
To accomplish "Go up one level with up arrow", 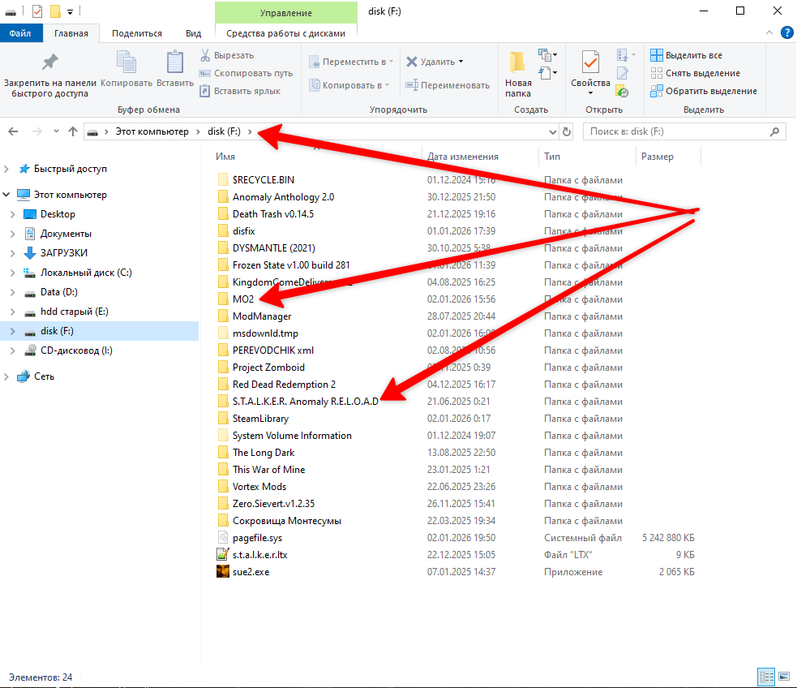I will [73, 131].
